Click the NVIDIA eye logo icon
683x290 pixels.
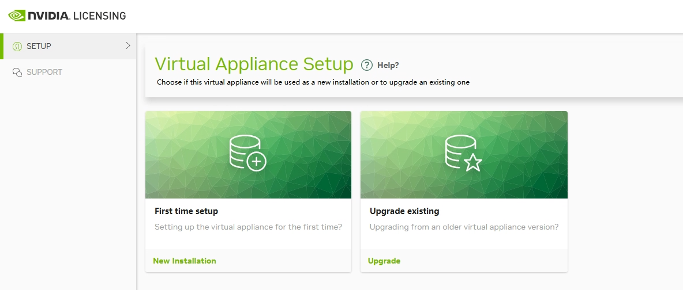point(16,16)
